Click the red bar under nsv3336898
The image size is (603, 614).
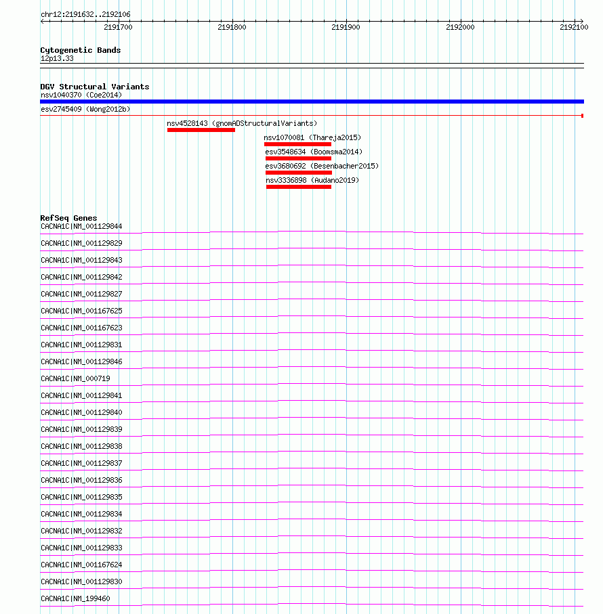click(299, 187)
